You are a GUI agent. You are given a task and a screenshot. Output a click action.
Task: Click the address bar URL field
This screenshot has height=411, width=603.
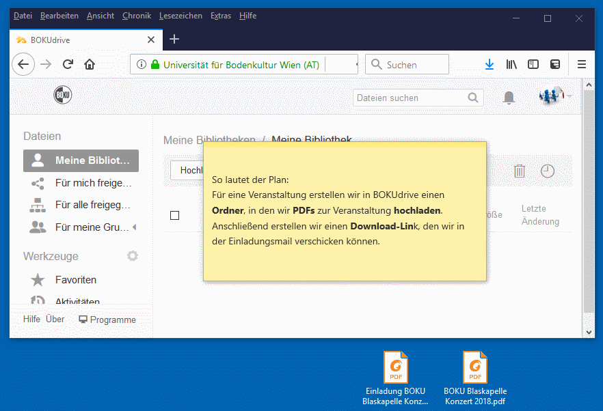click(244, 64)
